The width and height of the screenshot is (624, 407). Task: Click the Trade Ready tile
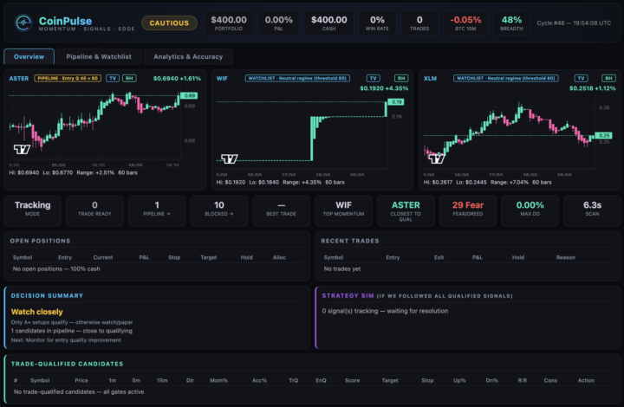(x=94, y=210)
